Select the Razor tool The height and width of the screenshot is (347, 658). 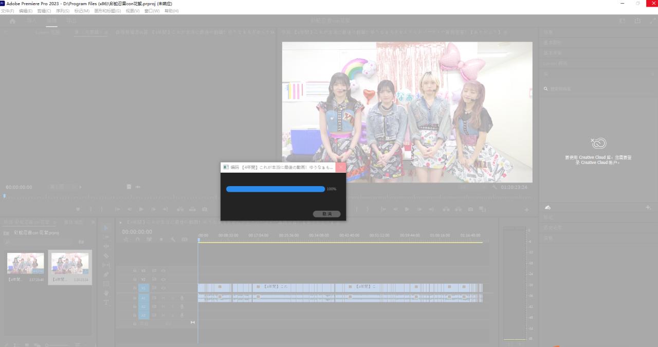[106, 255]
